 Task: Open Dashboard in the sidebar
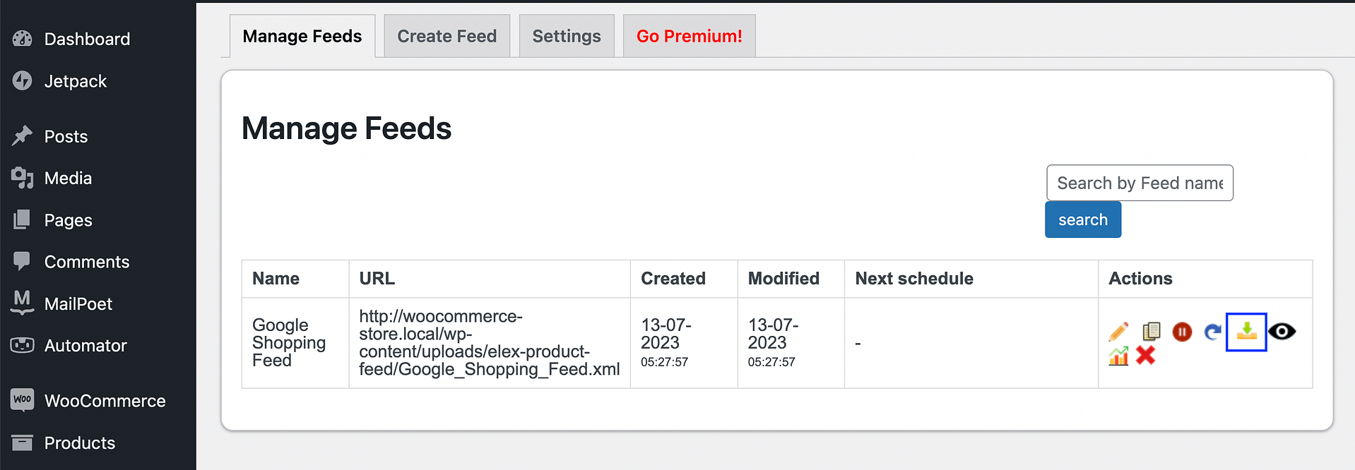[x=87, y=39]
